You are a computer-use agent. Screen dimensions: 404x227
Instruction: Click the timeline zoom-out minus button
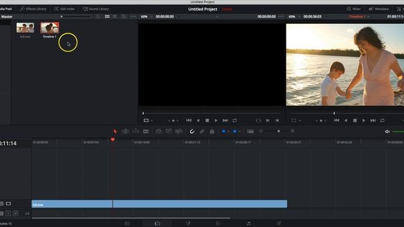coord(261,131)
